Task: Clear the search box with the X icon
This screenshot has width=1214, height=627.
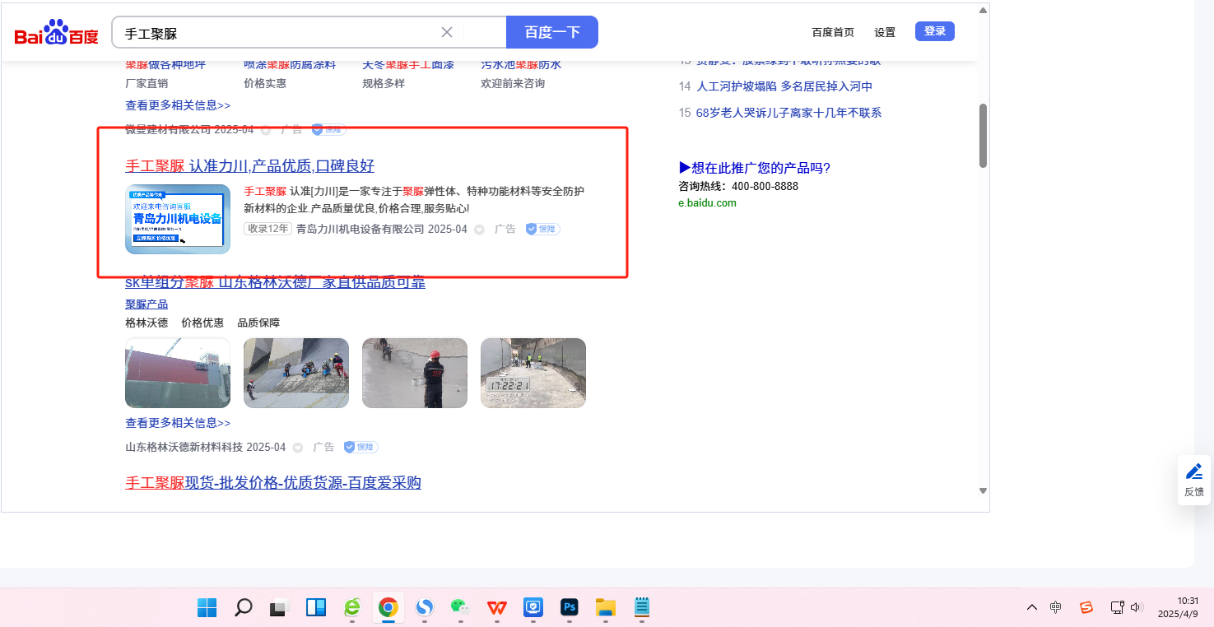Action: [x=447, y=32]
